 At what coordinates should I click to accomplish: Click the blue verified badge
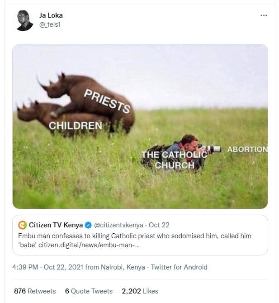[x=89, y=225]
